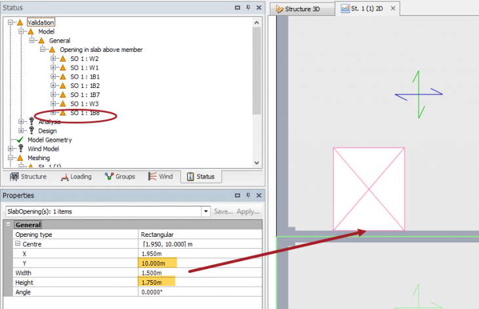Image resolution: width=479 pixels, height=309 pixels.
Task: Collapse the General tree node expander
Action: point(31,40)
